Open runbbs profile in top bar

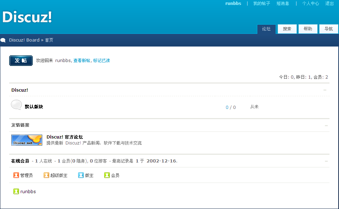point(233,4)
